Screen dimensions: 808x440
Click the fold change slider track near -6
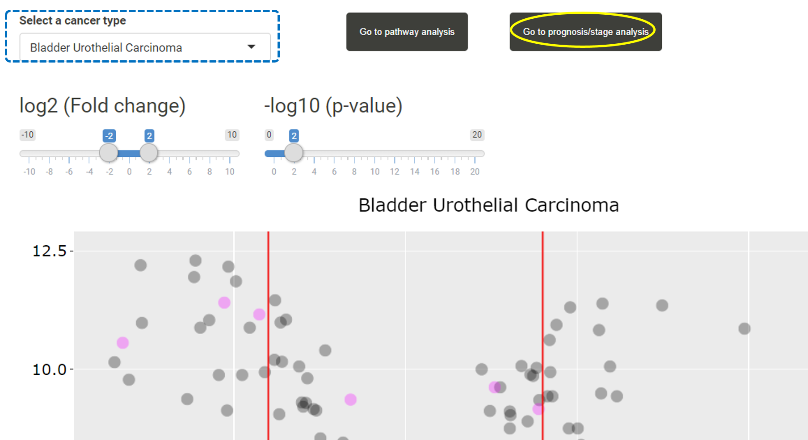click(69, 154)
